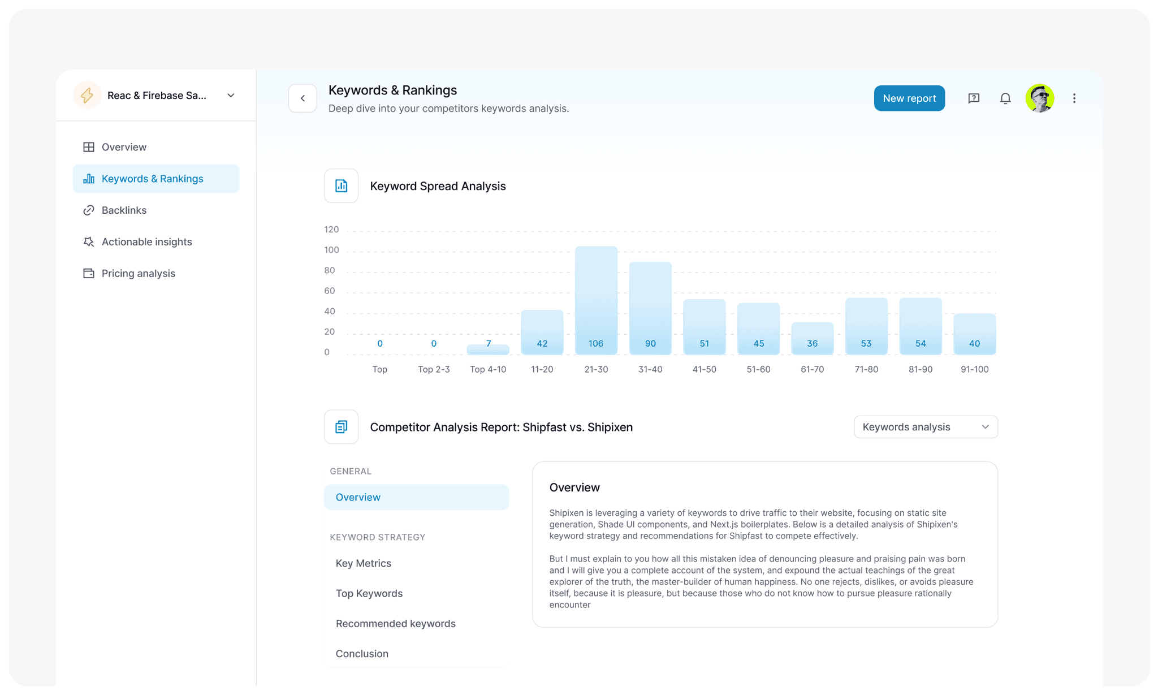Select Top Keywords report section
The height and width of the screenshot is (695, 1158).
tap(369, 593)
